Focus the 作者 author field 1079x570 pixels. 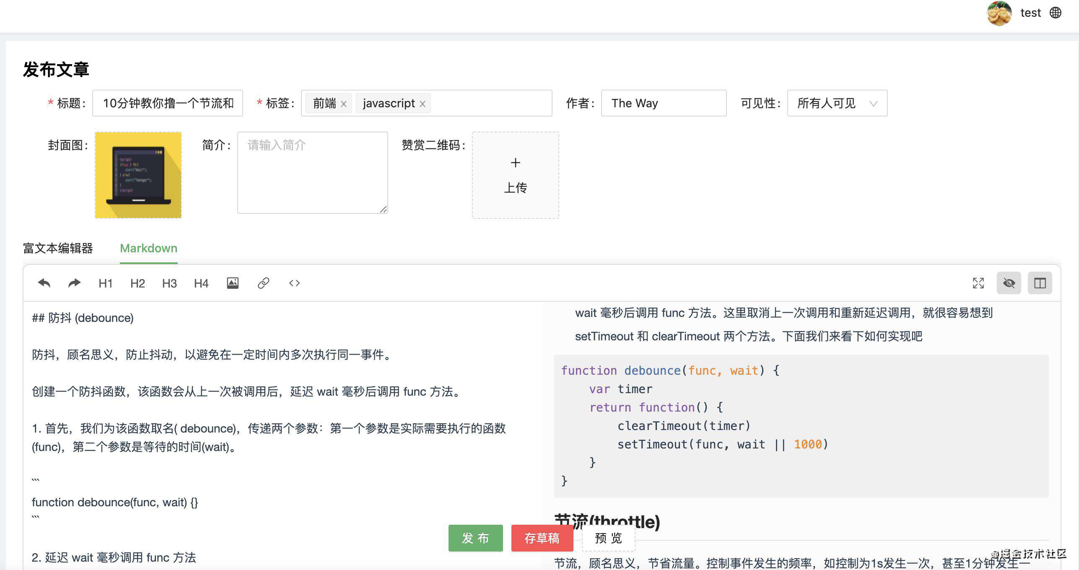coord(664,103)
